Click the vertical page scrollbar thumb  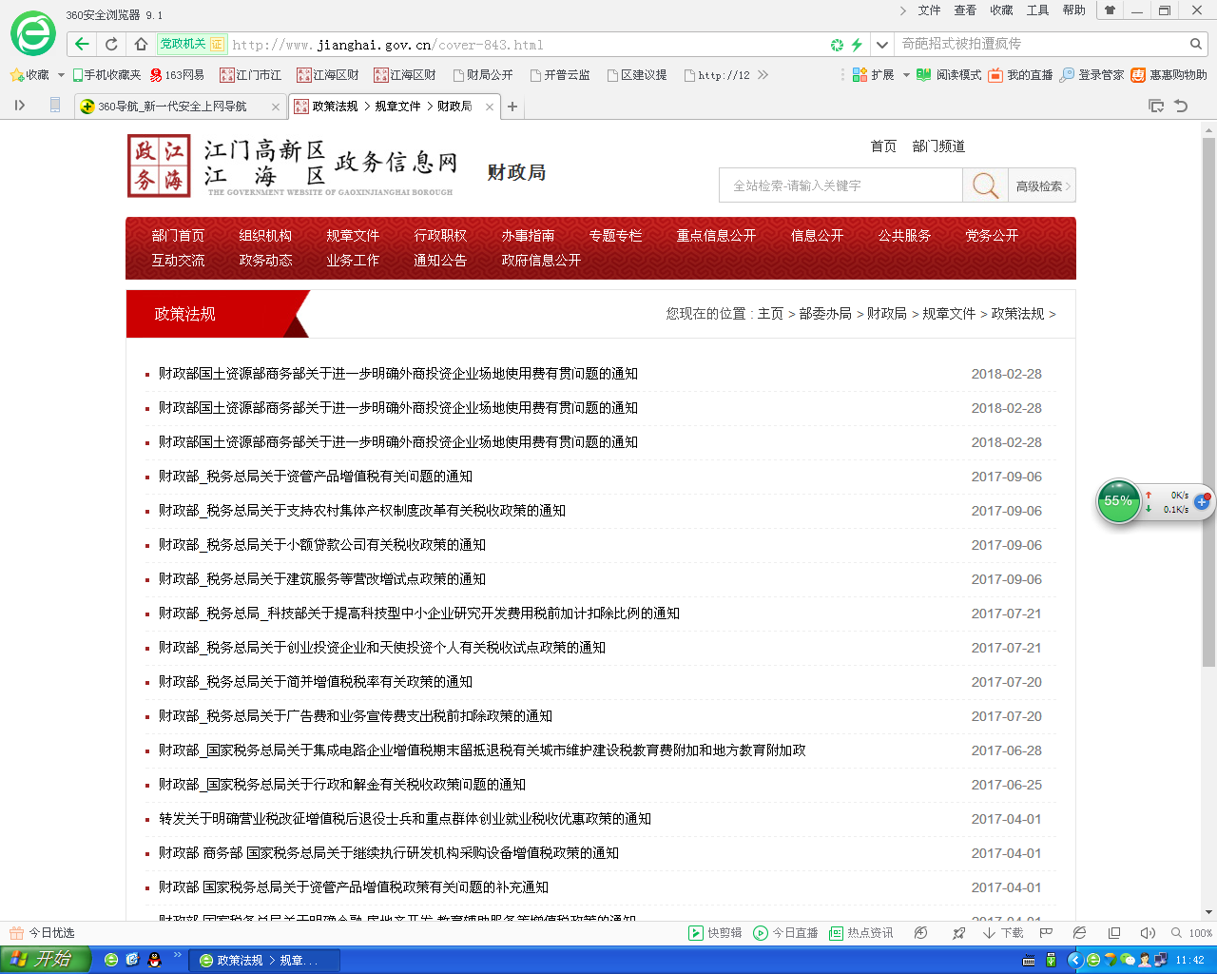point(1208,400)
